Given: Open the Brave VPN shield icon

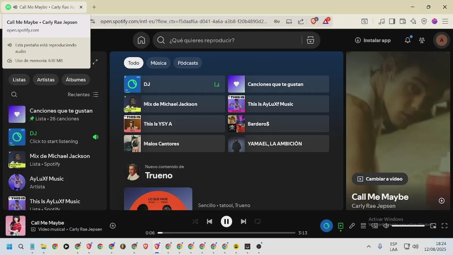Looking at the screenshot, I should [x=424, y=21].
